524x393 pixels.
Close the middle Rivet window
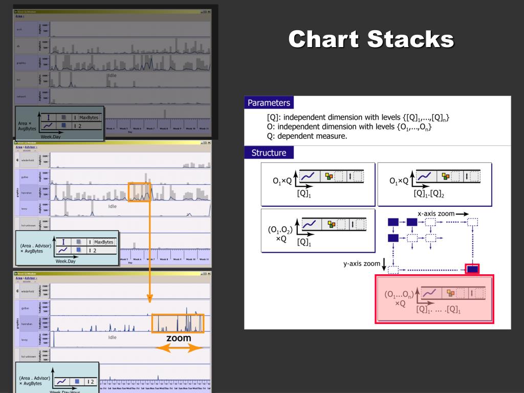209,143
